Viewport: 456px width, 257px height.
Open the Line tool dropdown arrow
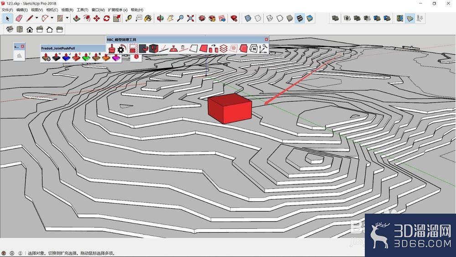[36, 18]
